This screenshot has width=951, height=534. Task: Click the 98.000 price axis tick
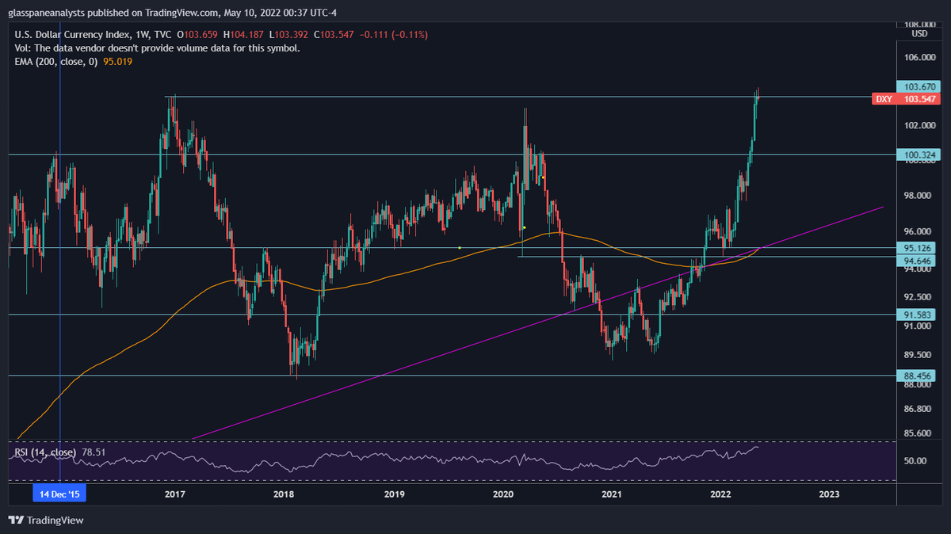tap(919, 196)
